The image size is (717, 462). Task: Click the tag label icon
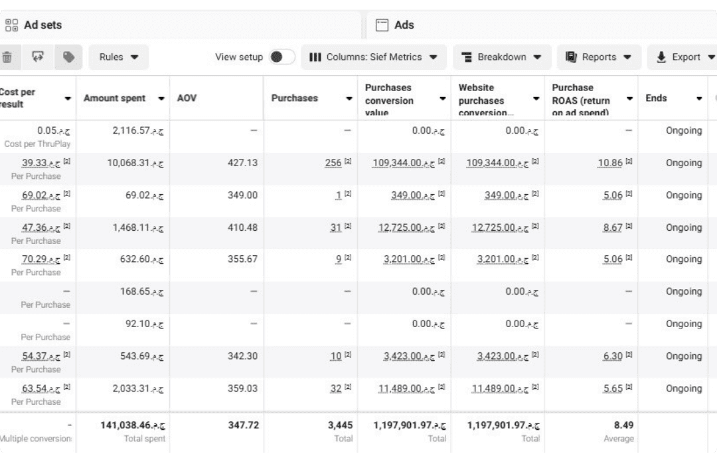tap(68, 57)
